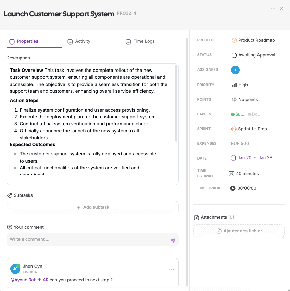Click the 'just now' comment timestamp
The width and height of the screenshot is (290, 291).
[30, 271]
